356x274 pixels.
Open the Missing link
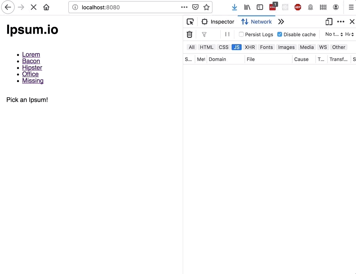click(33, 81)
